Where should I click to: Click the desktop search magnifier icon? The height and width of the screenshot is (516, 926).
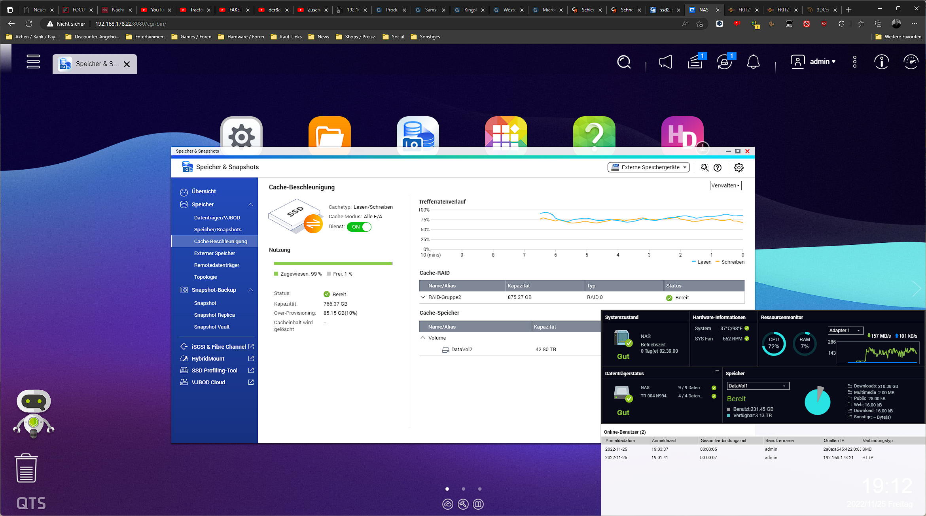click(624, 62)
